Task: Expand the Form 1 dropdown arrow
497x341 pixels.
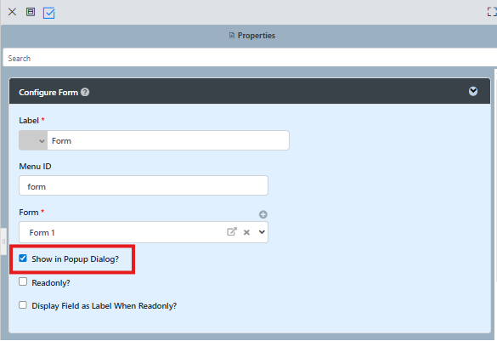Action: [262, 232]
